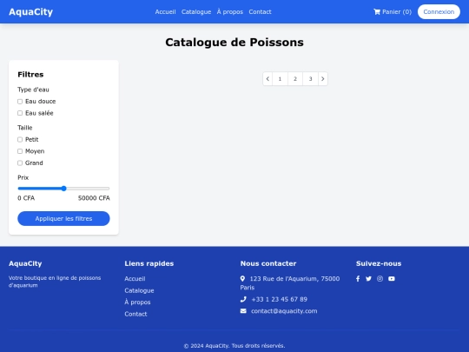Click the contact@aquacity.com email text
This screenshot has height=352, width=469.
(x=284, y=311)
